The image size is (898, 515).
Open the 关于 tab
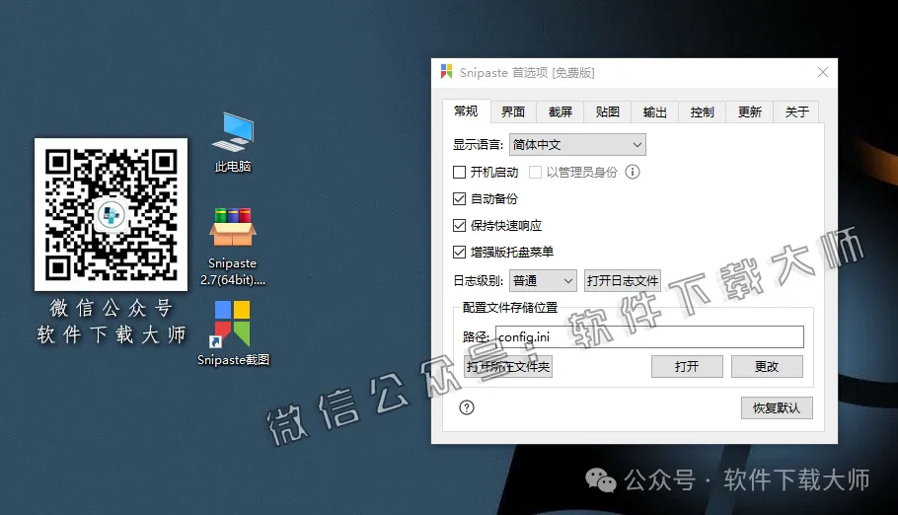(796, 111)
